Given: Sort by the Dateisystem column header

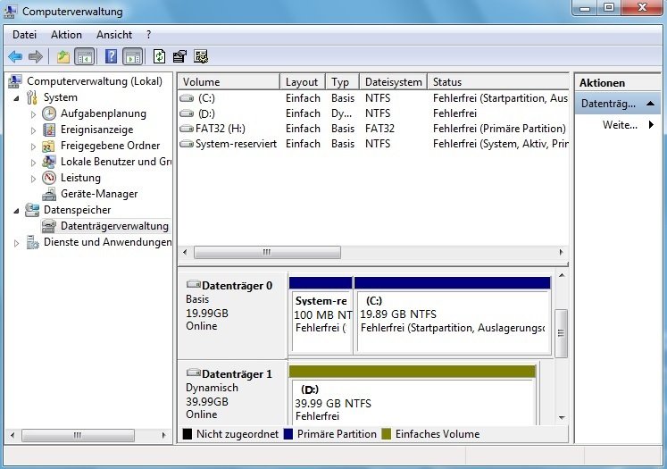Looking at the screenshot, I should [394, 81].
